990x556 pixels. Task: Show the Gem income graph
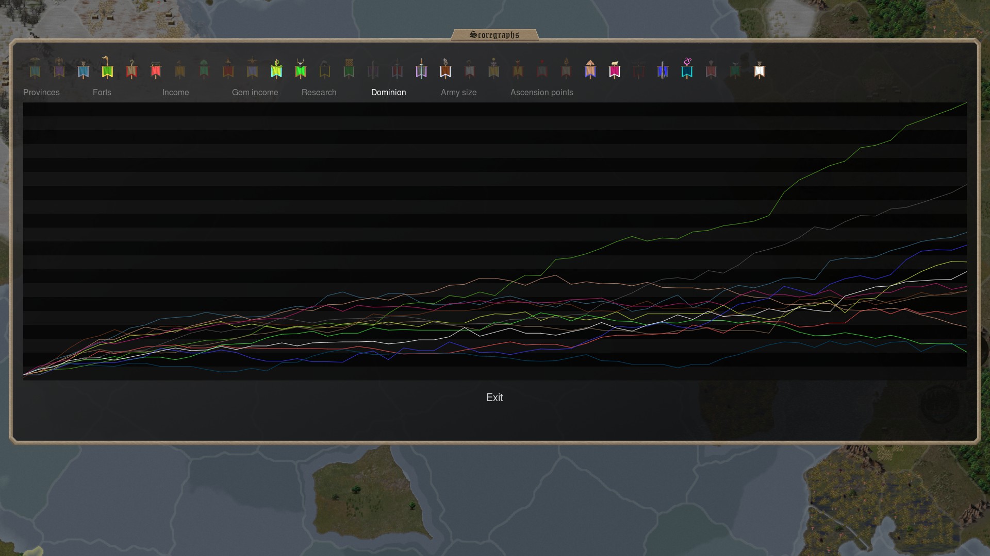(x=255, y=93)
